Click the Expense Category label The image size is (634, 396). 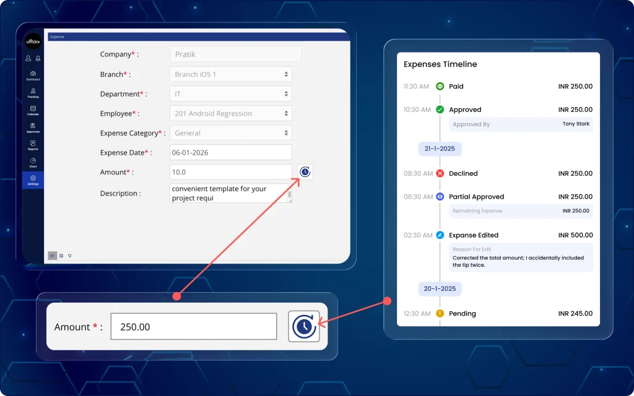coord(132,133)
